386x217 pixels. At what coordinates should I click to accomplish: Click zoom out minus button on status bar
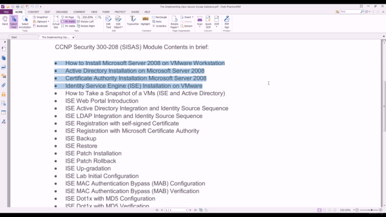coord(357,210)
